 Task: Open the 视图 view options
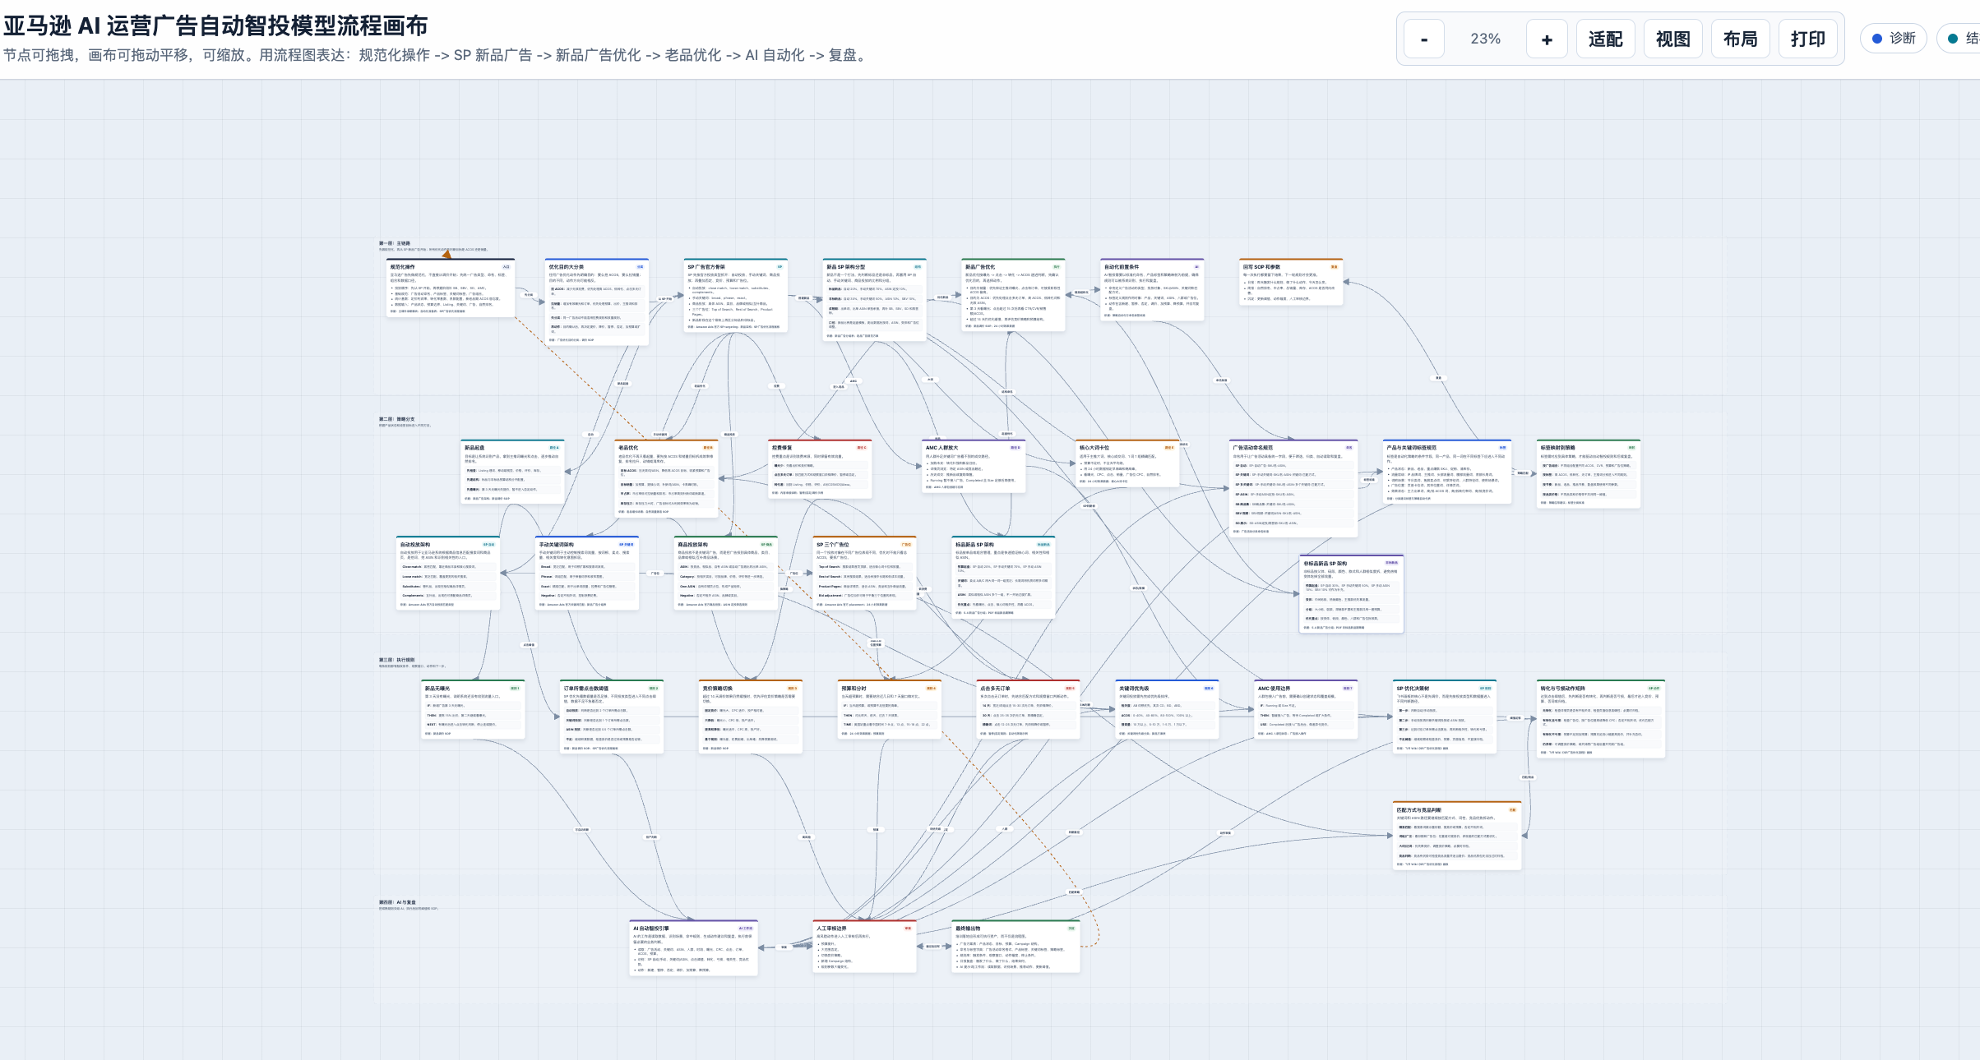(x=1673, y=39)
